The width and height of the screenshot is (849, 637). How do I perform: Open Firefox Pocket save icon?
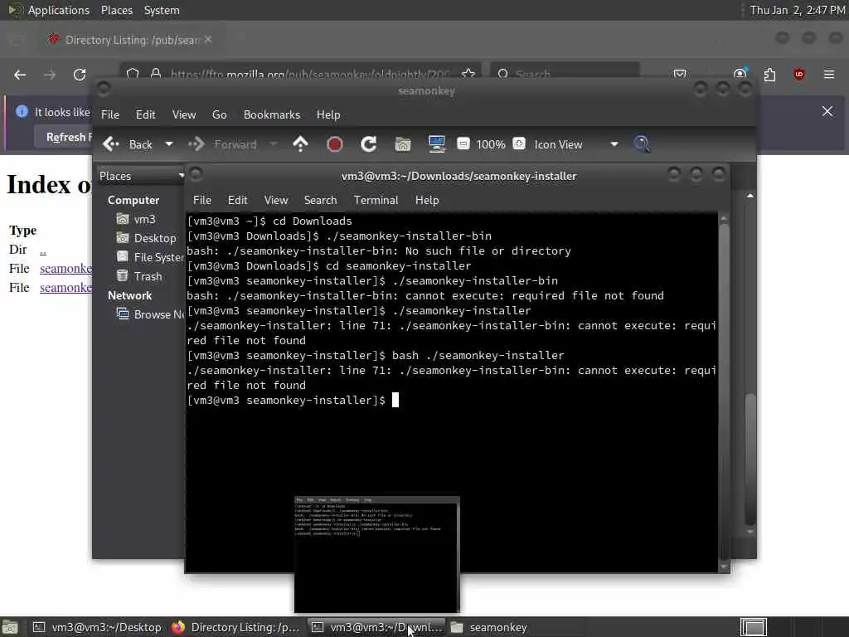click(x=680, y=74)
